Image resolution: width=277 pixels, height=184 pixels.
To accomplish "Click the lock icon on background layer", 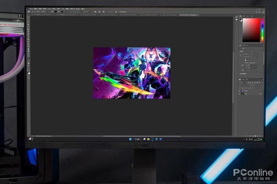I will (x=260, y=94).
